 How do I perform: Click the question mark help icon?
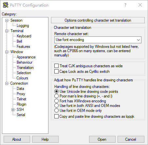pos(125,5)
